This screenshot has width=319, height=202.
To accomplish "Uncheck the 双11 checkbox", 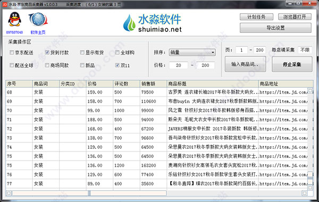I will [x=117, y=65].
